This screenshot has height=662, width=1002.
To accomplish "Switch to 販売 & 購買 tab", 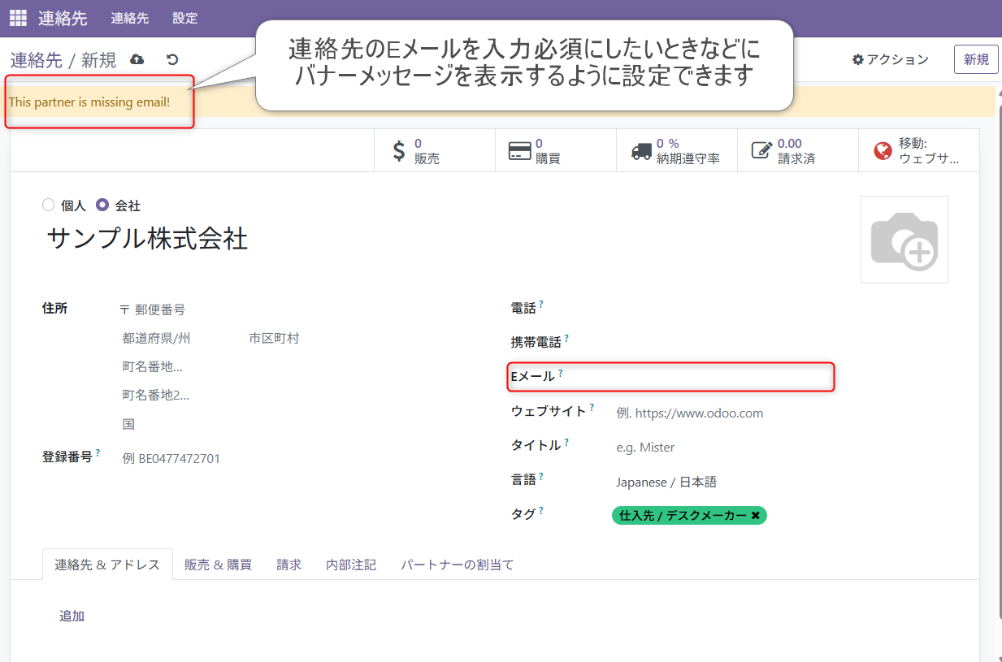I will (218, 565).
